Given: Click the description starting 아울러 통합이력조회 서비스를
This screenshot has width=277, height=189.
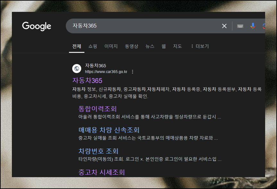Looking at the screenshot, I should coord(150,117).
